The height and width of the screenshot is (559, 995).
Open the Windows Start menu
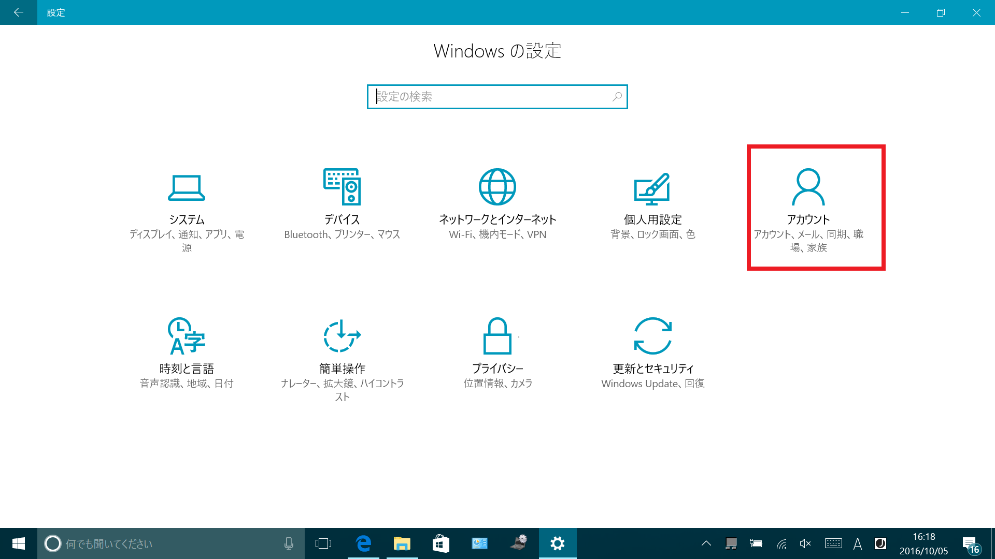click(x=19, y=543)
